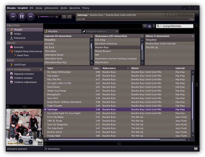This screenshot has width=205, height=157.
Task: Select track Intergalactic
Action: coord(117,95)
